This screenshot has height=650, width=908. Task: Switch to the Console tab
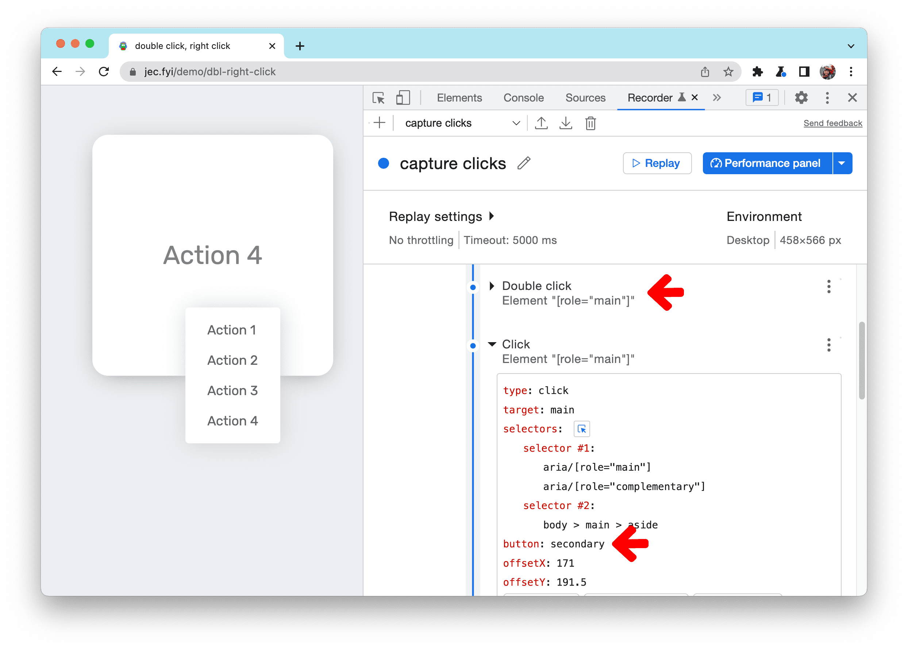523,99
